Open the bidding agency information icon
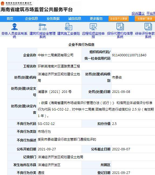155x175 pixels. 120,27
